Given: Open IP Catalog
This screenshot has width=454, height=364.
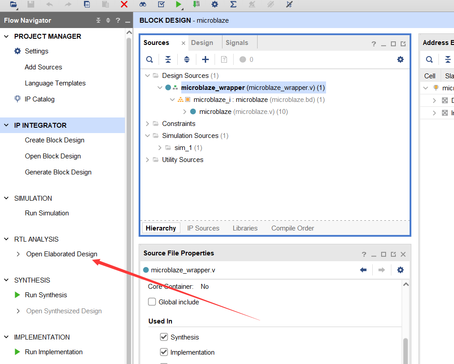Looking at the screenshot, I should tap(40, 99).
